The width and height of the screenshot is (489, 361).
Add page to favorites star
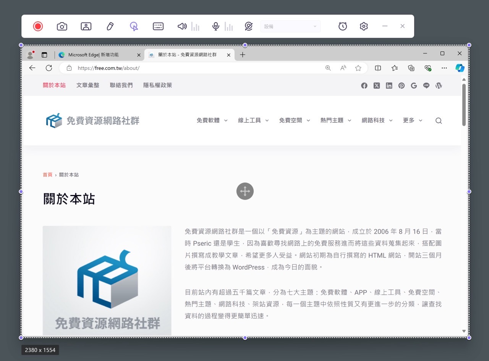tap(358, 68)
